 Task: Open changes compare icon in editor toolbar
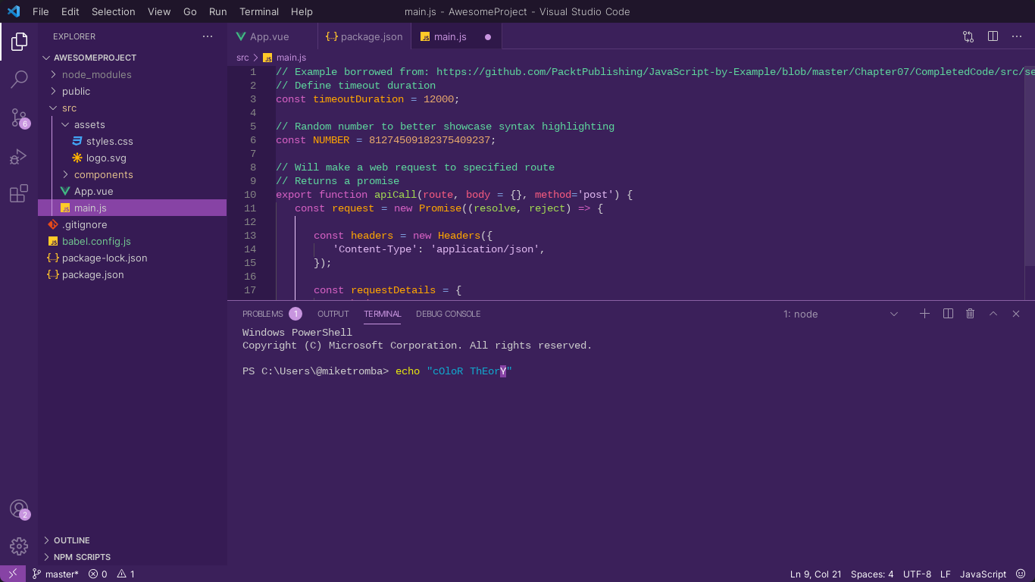click(968, 36)
